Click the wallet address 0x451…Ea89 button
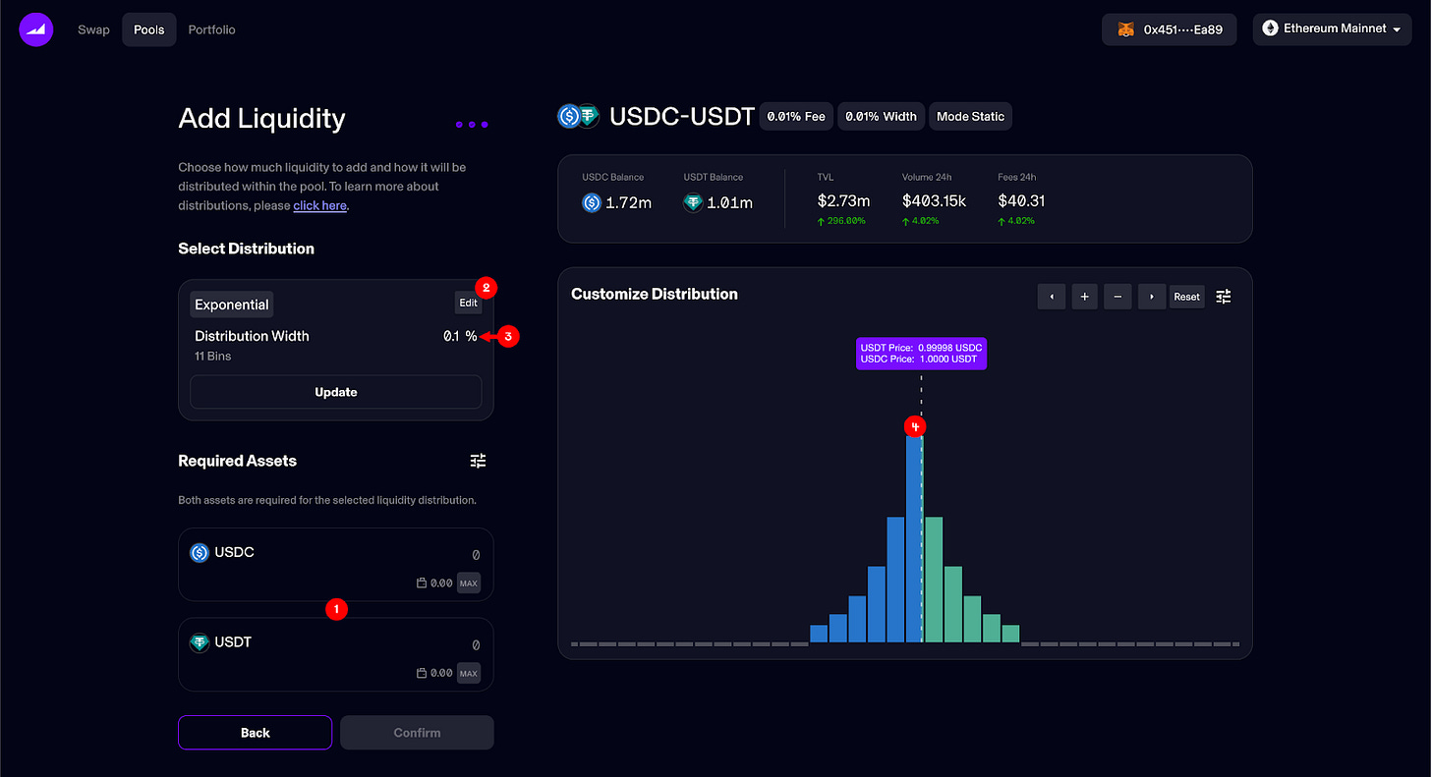1431x777 pixels. pos(1169,29)
